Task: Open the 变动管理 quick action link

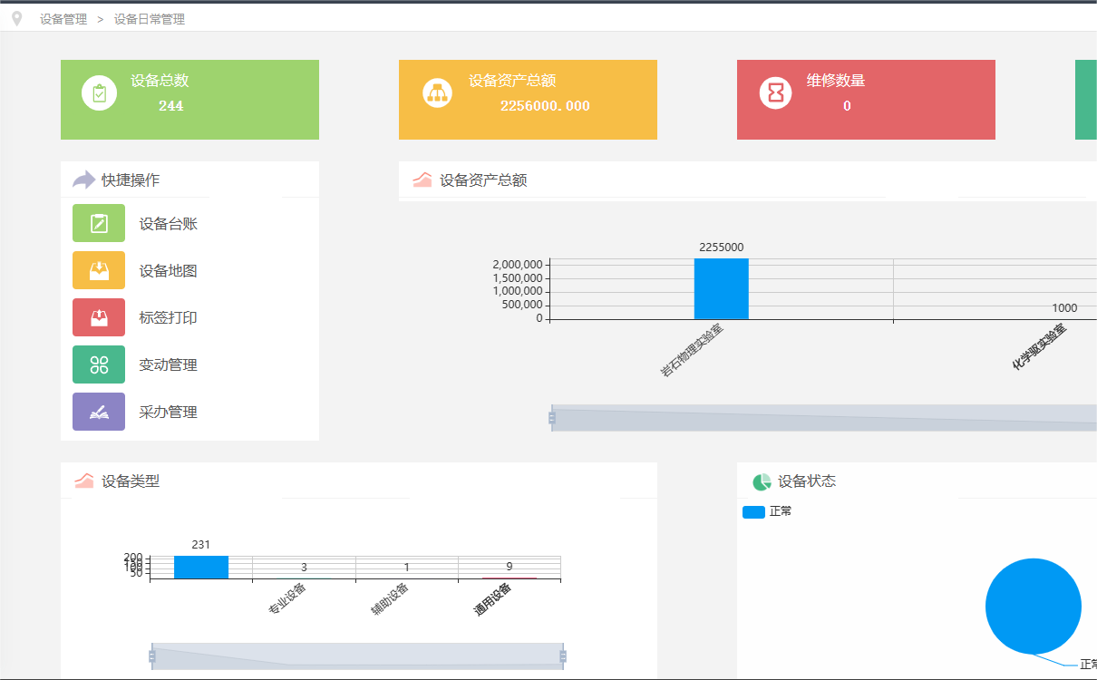Action: (x=169, y=365)
